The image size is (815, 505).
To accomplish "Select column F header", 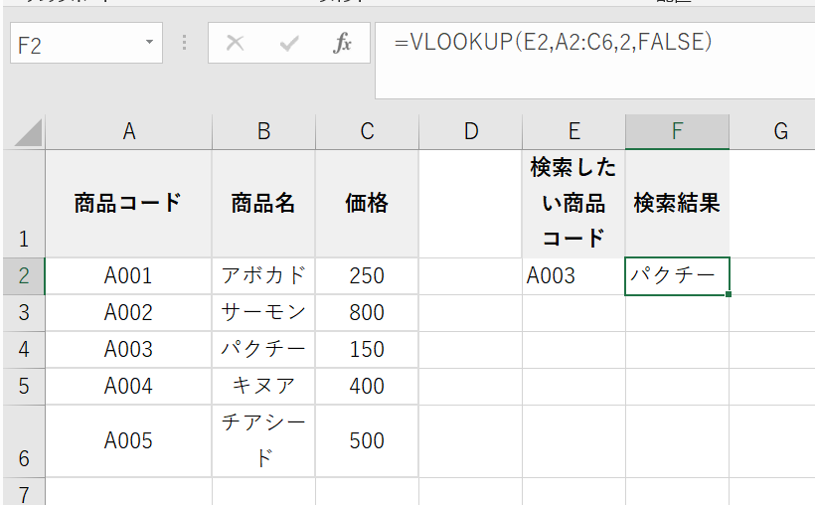I will 677,131.
